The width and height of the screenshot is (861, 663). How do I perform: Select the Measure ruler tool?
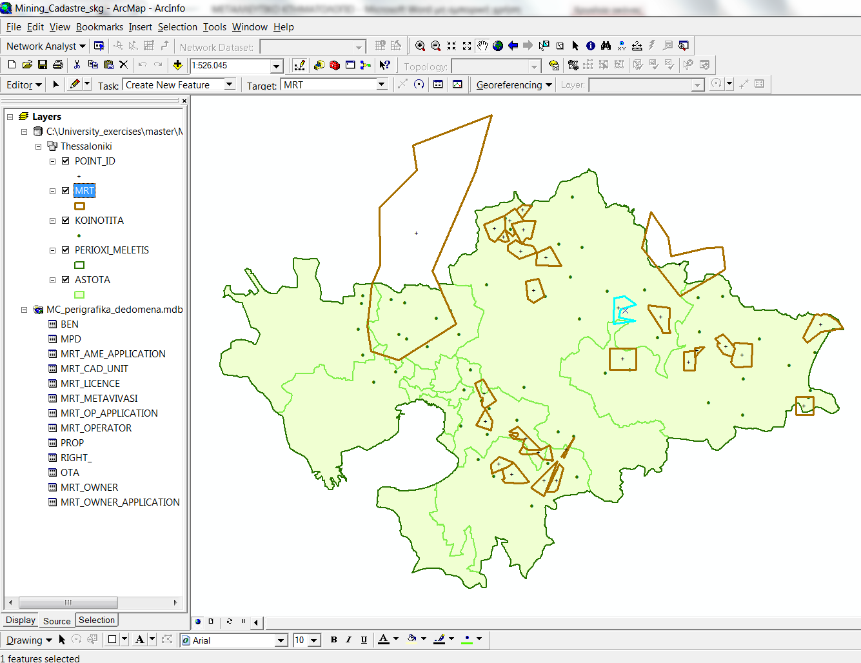(637, 46)
